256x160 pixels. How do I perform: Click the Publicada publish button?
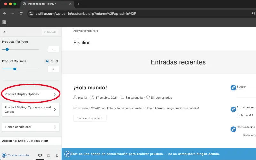(50, 32)
